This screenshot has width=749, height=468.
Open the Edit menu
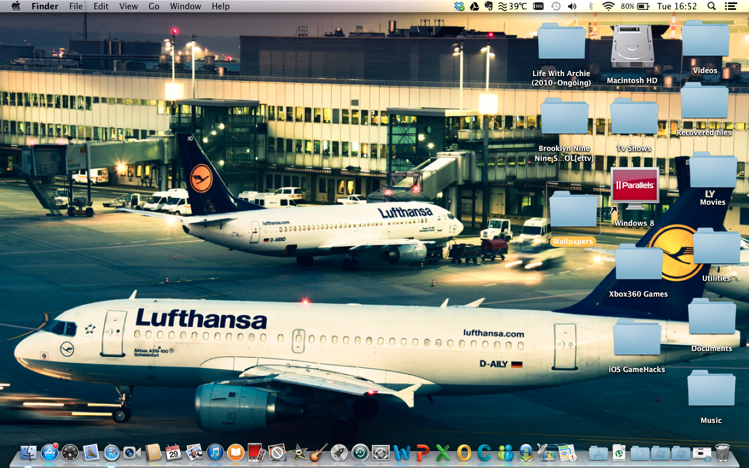(x=101, y=6)
